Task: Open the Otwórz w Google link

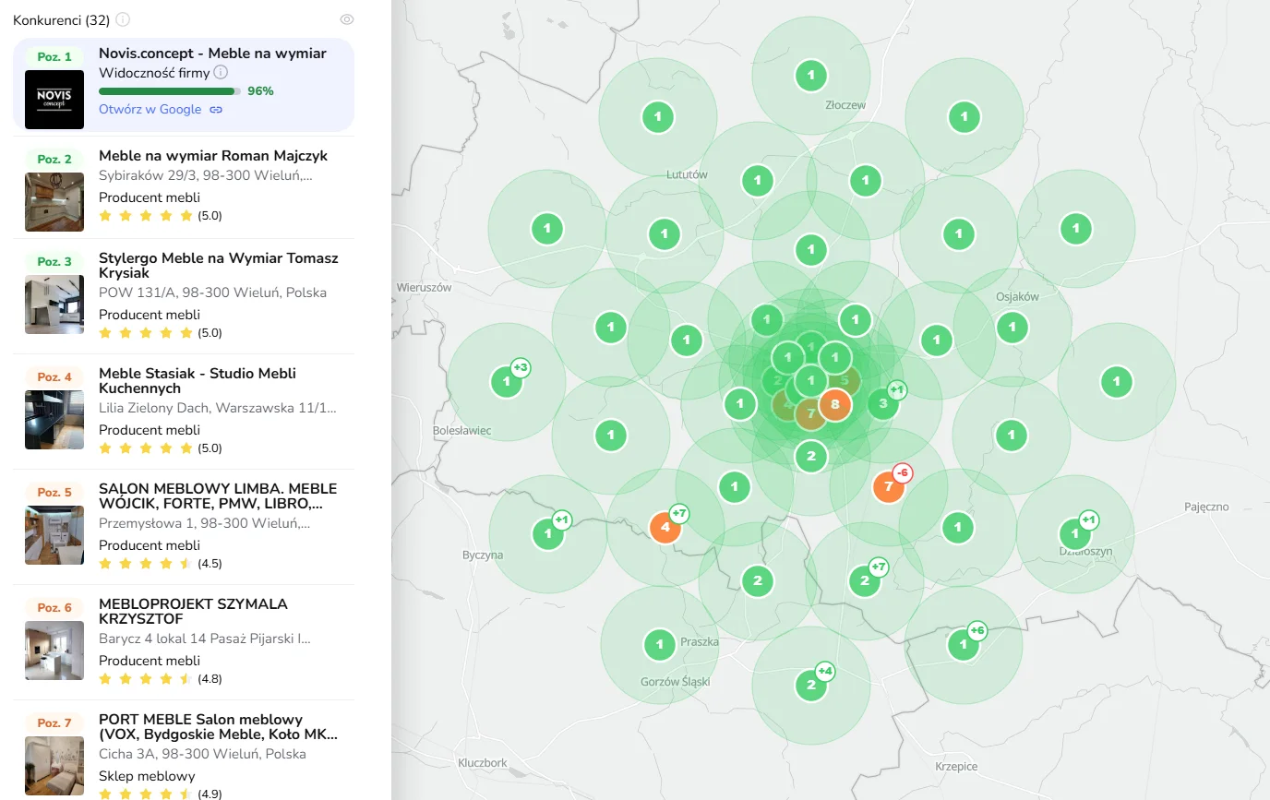Action: pyautogui.click(x=150, y=109)
